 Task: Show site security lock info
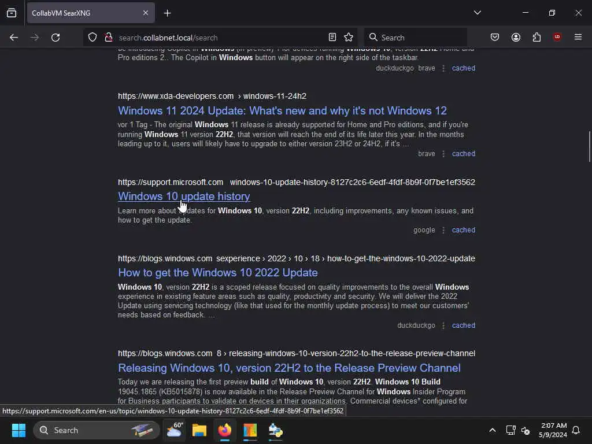click(x=109, y=38)
